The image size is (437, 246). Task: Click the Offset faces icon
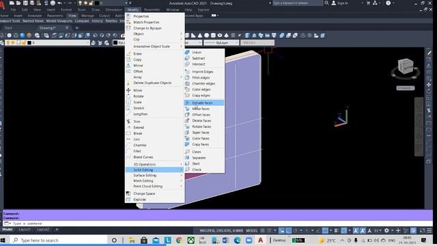[x=187, y=115]
